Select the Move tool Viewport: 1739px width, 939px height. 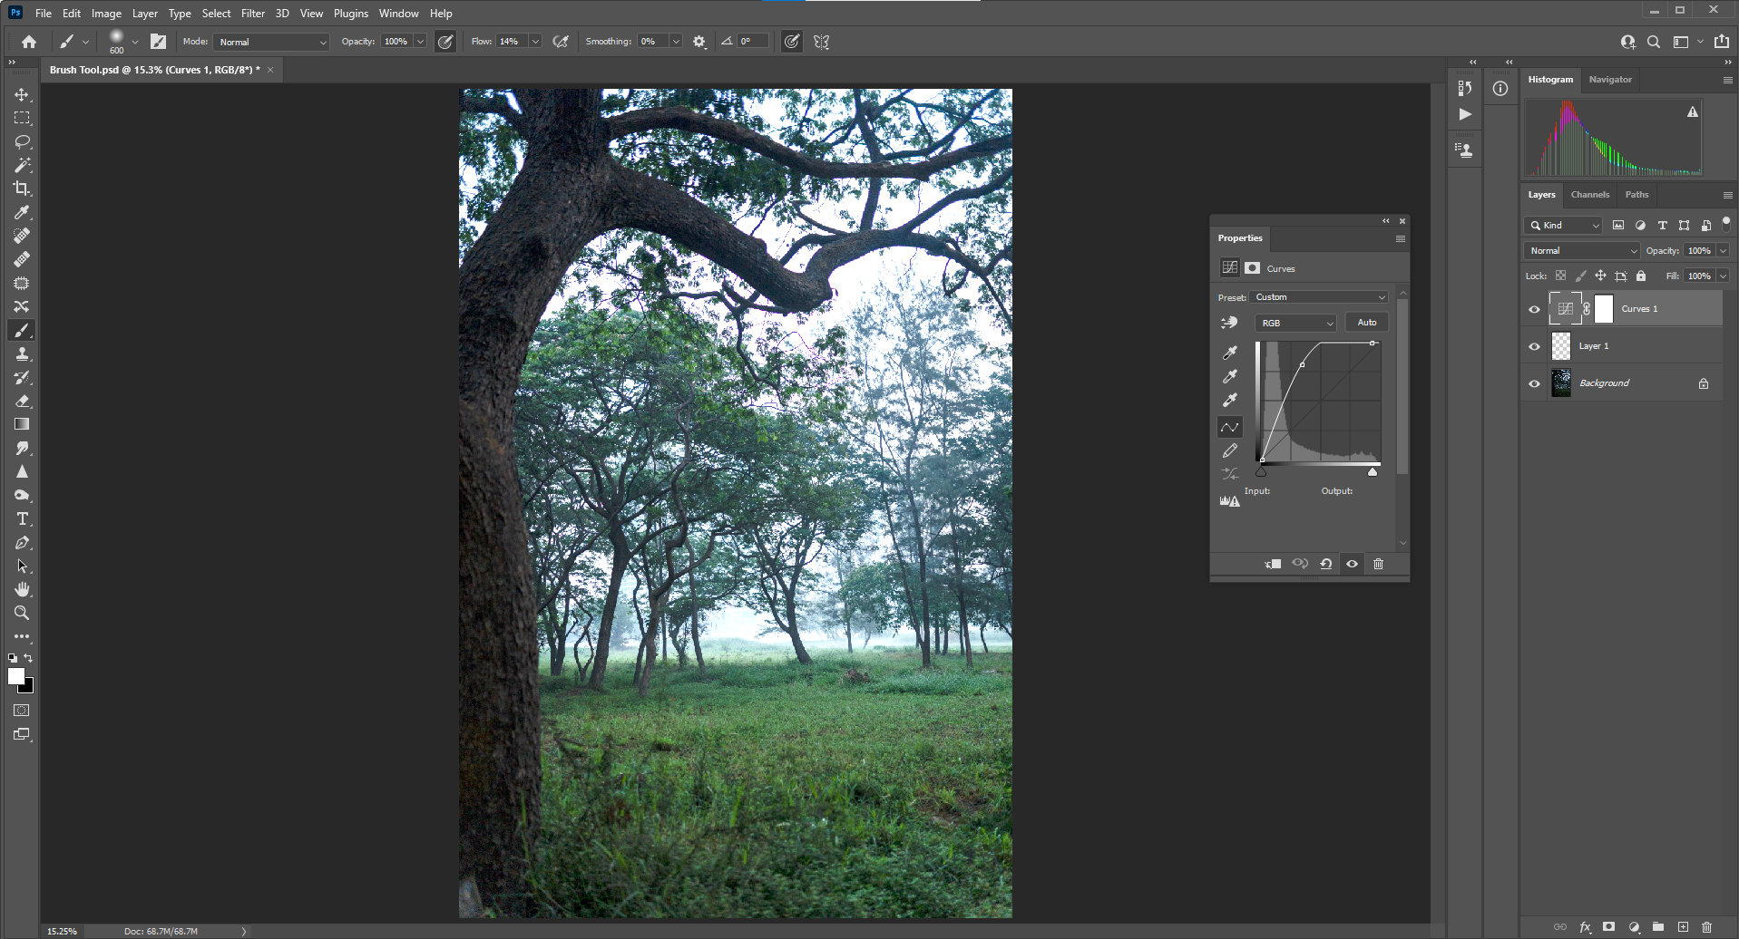(x=22, y=95)
